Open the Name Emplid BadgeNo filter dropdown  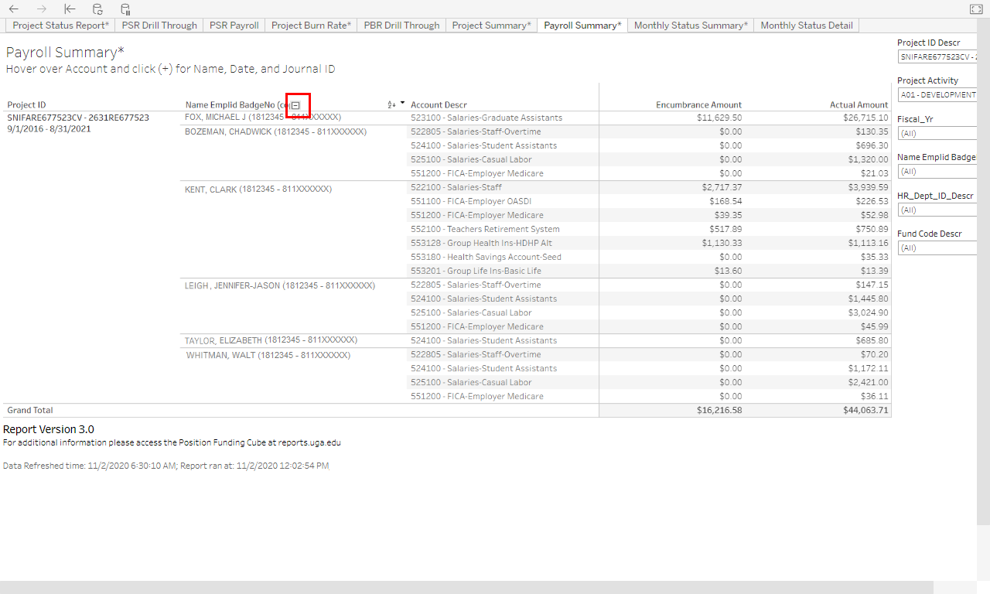937,171
